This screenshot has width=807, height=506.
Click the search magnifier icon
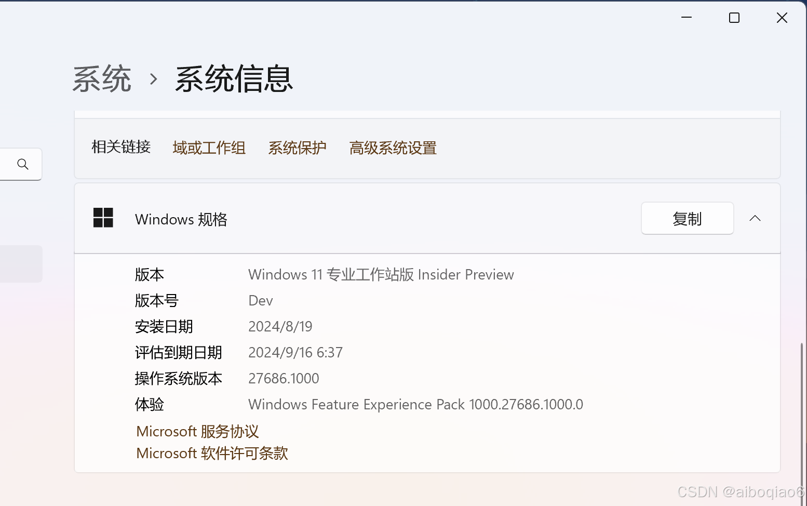(x=22, y=164)
